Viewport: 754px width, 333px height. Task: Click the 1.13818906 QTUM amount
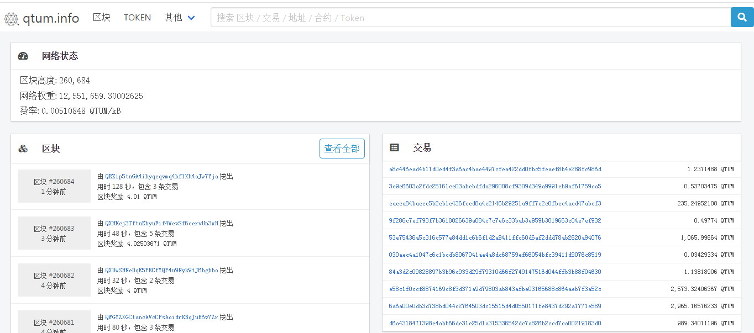(709, 272)
